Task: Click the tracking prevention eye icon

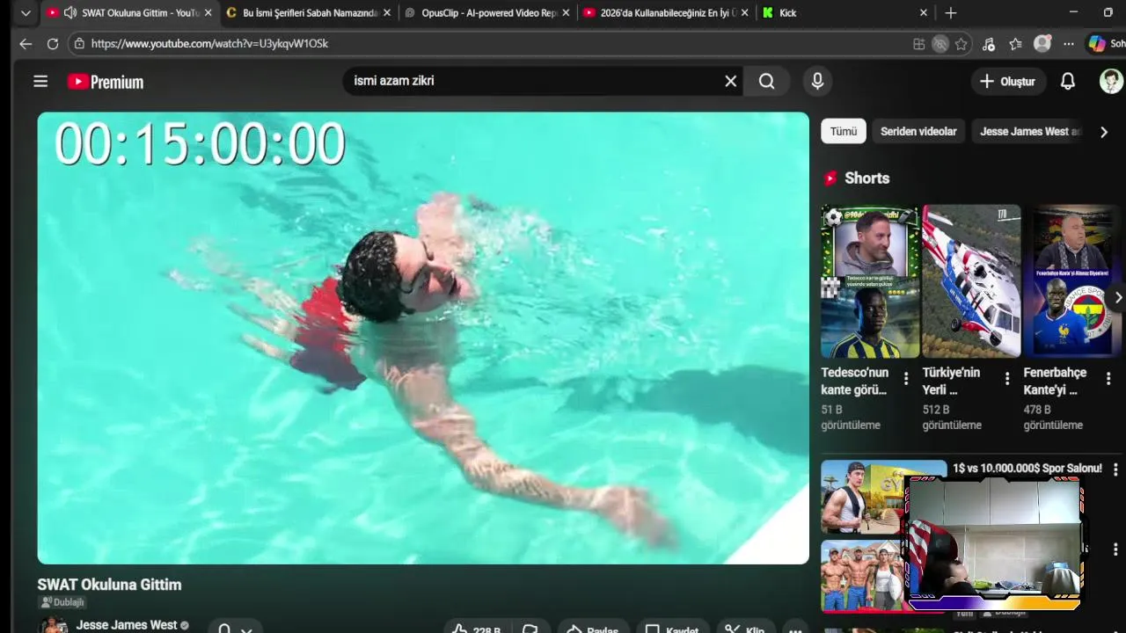Action: pos(940,44)
